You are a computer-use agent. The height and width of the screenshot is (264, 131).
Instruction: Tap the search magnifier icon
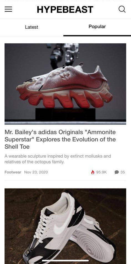122,9
